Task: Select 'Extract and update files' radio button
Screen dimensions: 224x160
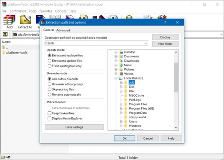Action: [x=49, y=61]
